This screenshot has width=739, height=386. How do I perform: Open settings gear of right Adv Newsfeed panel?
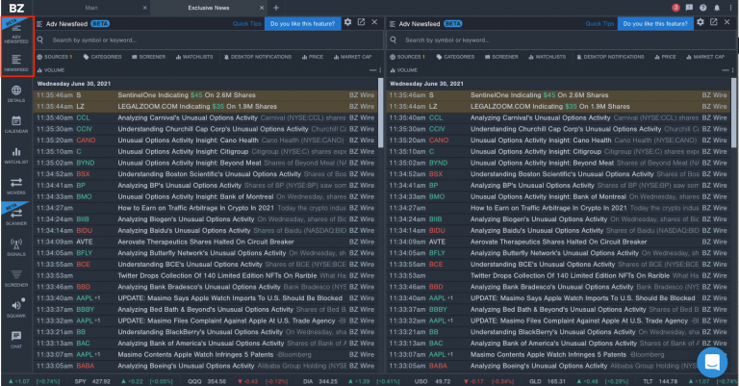pos(701,22)
